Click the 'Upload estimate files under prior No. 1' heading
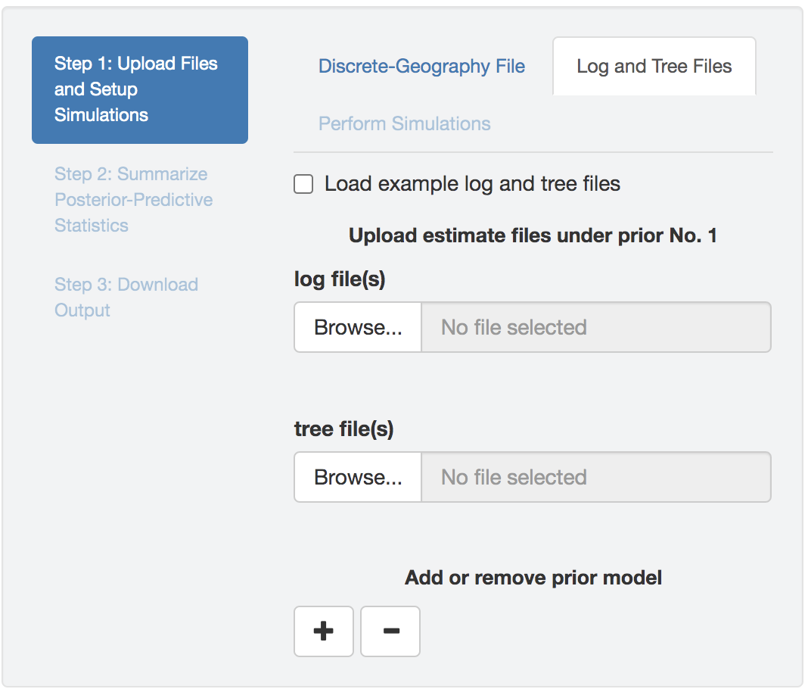 (x=533, y=235)
